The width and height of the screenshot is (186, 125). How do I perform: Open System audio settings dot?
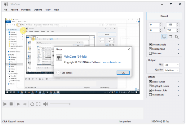[x=178, y=45]
